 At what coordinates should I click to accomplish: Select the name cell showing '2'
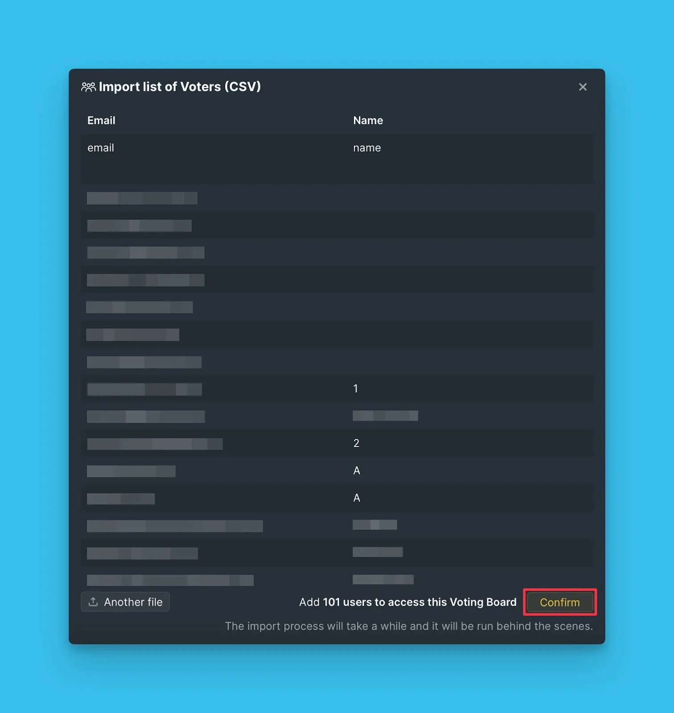356,443
